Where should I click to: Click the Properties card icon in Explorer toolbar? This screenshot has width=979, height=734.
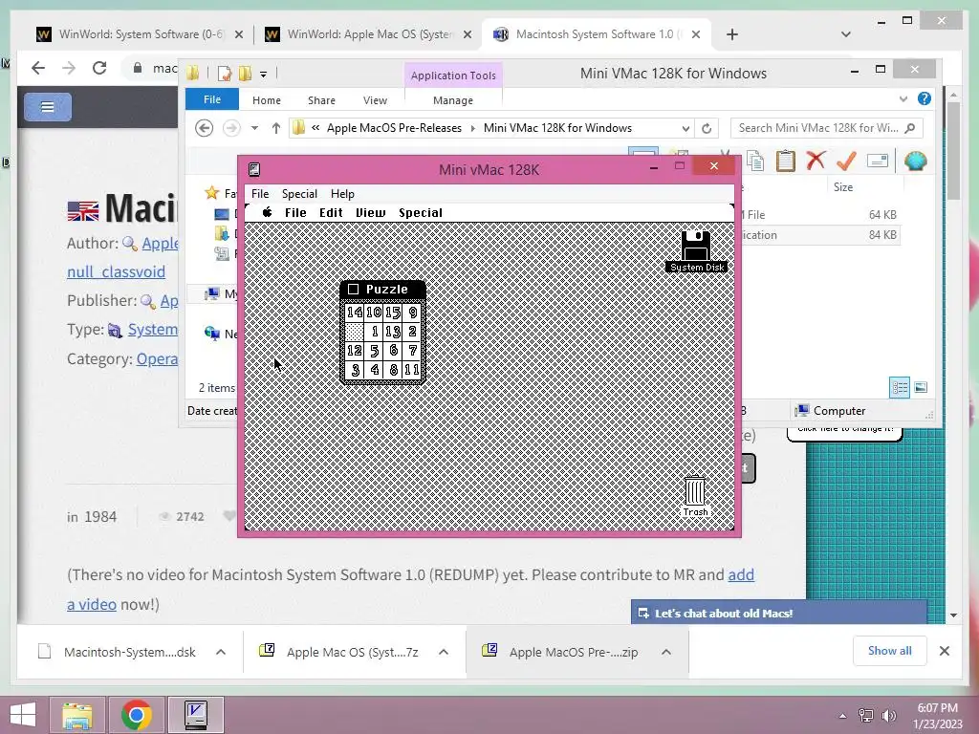pyautogui.click(x=878, y=161)
